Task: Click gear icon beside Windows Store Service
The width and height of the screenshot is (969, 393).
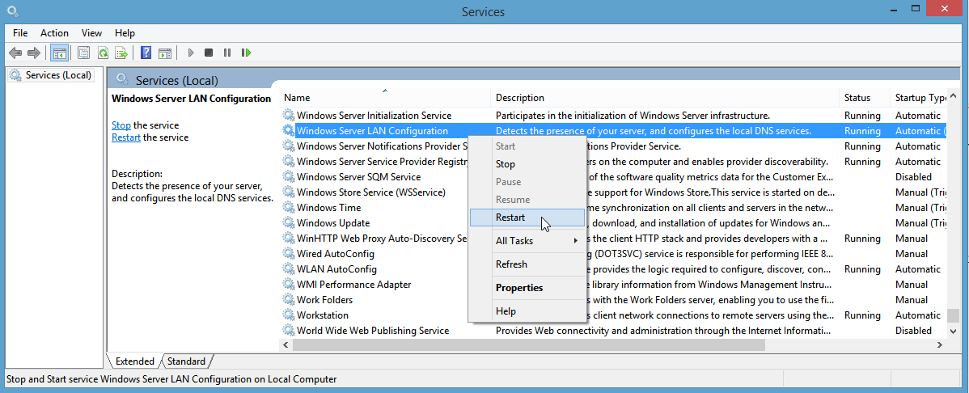Action: [x=288, y=192]
